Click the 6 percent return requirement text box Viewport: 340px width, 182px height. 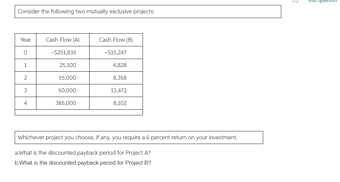pyautogui.click(x=139, y=137)
